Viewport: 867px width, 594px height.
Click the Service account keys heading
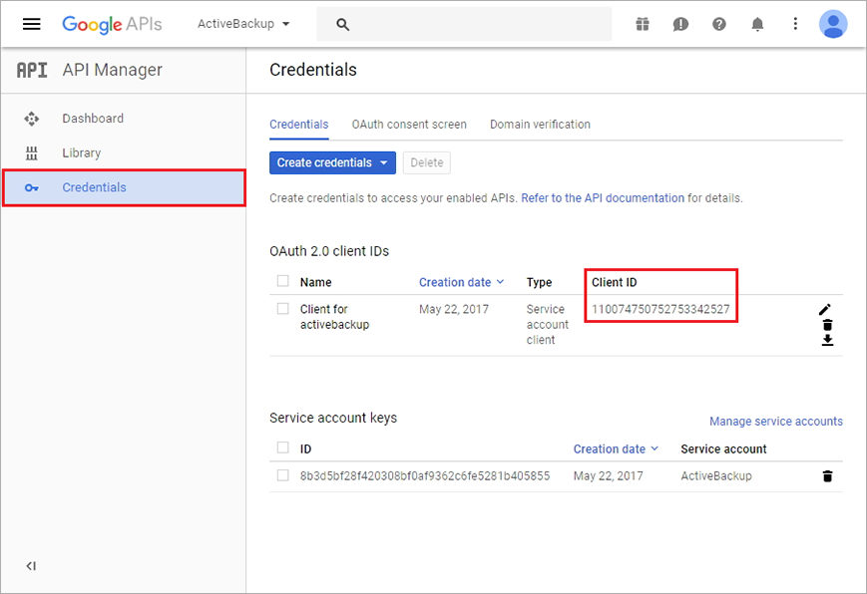point(333,418)
